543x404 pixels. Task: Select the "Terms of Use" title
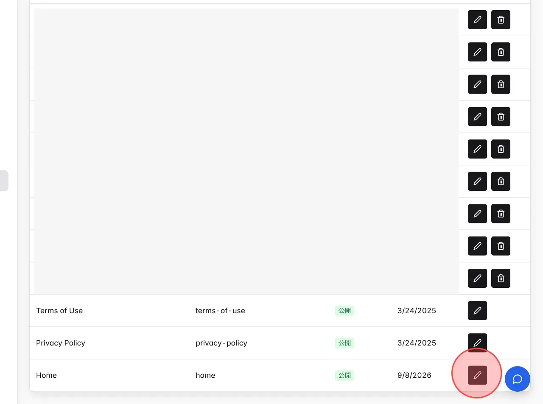pos(59,311)
